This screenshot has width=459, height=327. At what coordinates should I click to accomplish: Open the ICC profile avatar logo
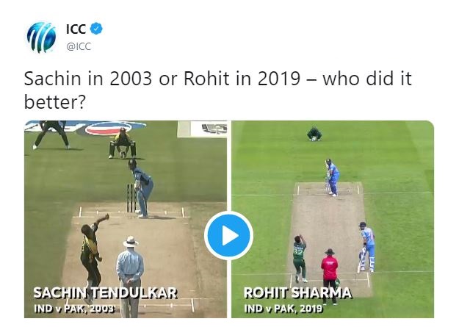(40, 37)
